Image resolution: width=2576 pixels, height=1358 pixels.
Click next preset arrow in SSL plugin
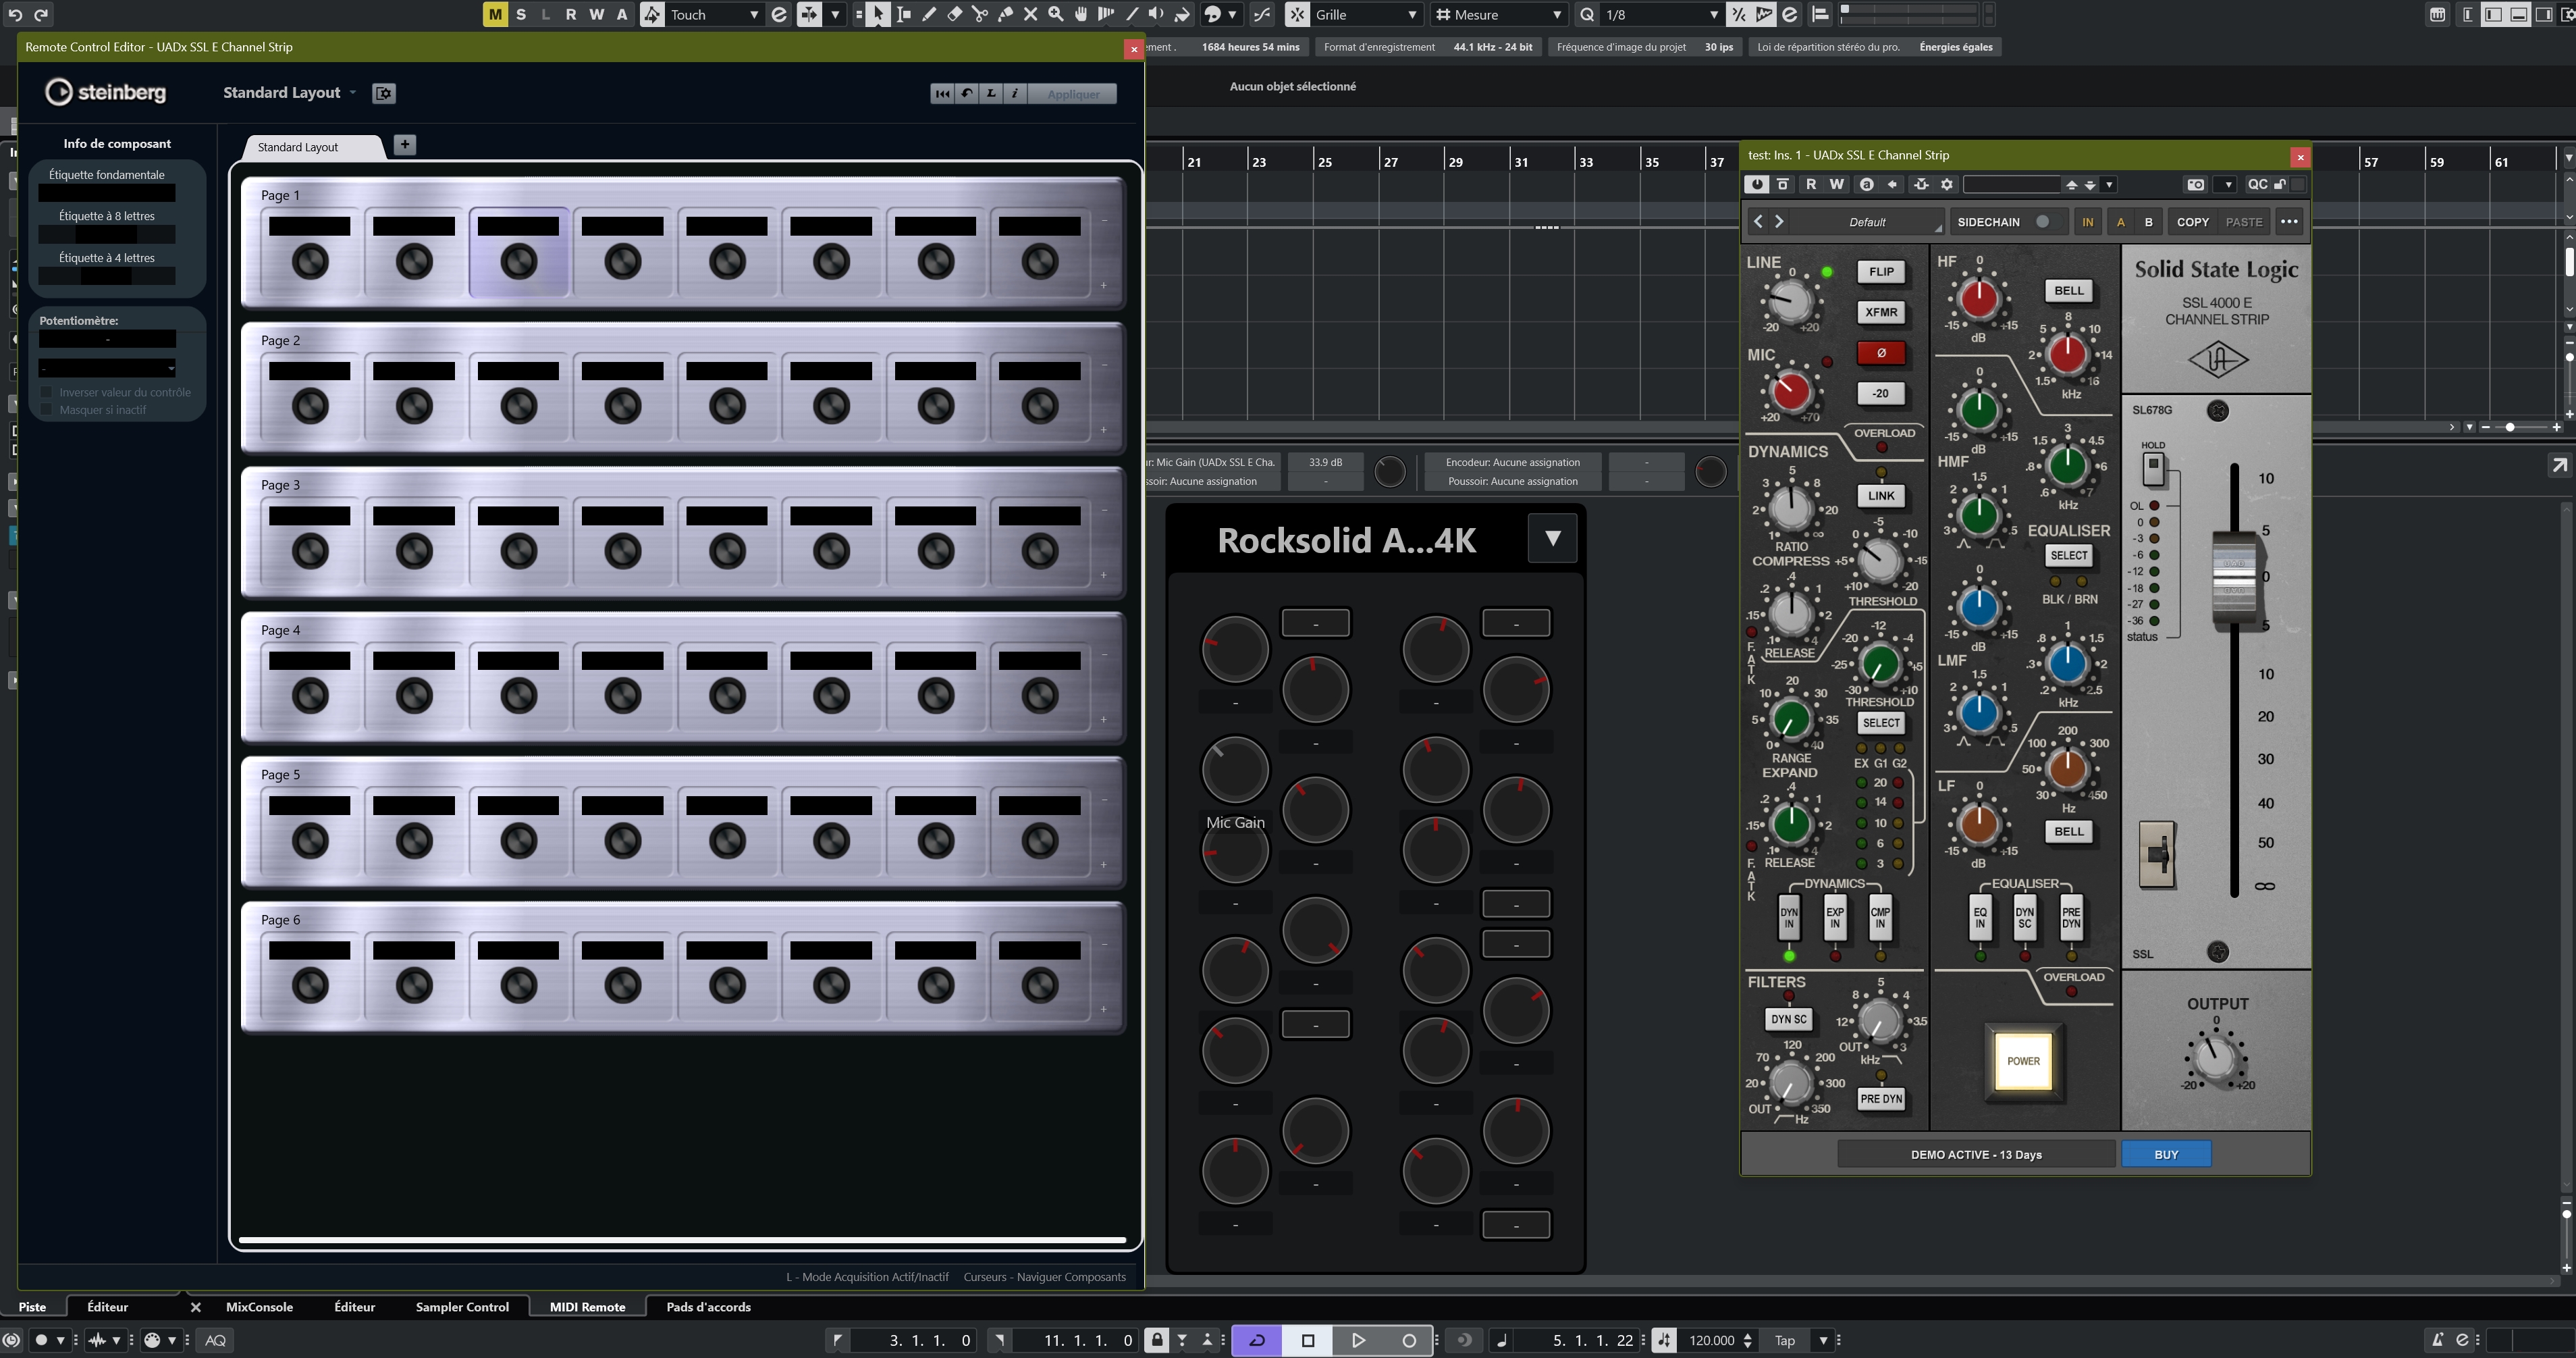tap(1779, 222)
